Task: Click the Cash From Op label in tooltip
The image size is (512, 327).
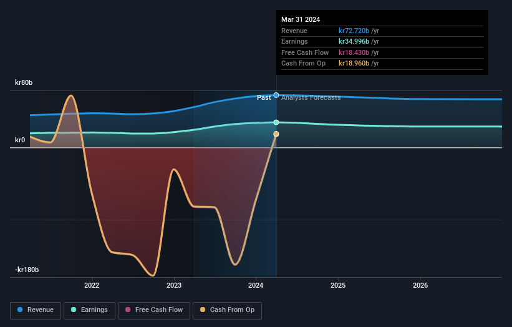Action: click(303, 64)
